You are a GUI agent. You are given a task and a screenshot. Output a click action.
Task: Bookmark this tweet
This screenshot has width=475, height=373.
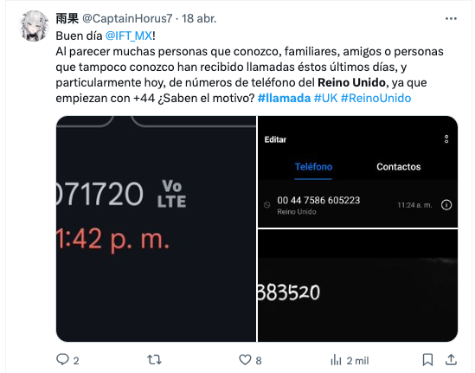(x=427, y=360)
